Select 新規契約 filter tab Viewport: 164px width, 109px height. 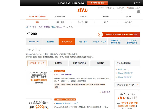58,63
